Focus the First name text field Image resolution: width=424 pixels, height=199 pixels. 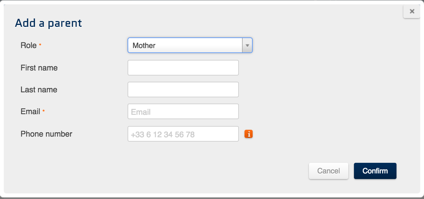pyautogui.click(x=183, y=68)
